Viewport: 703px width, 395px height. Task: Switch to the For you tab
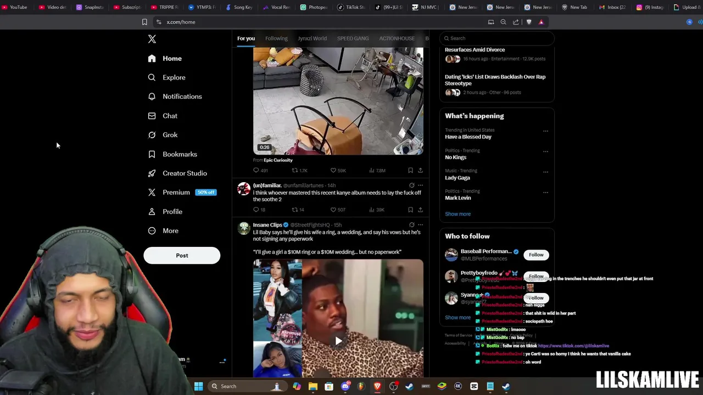[x=246, y=38]
